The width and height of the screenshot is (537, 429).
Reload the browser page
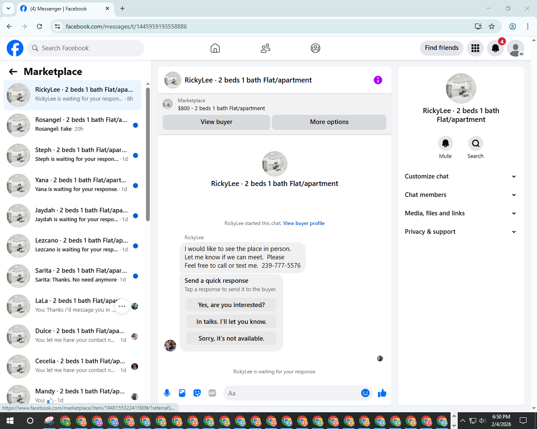[x=39, y=26]
